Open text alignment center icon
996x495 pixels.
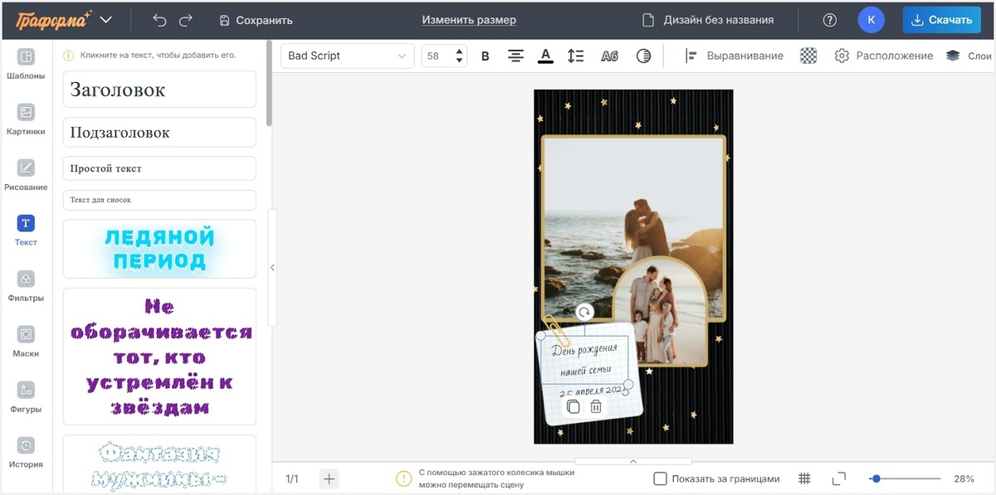(x=515, y=56)
